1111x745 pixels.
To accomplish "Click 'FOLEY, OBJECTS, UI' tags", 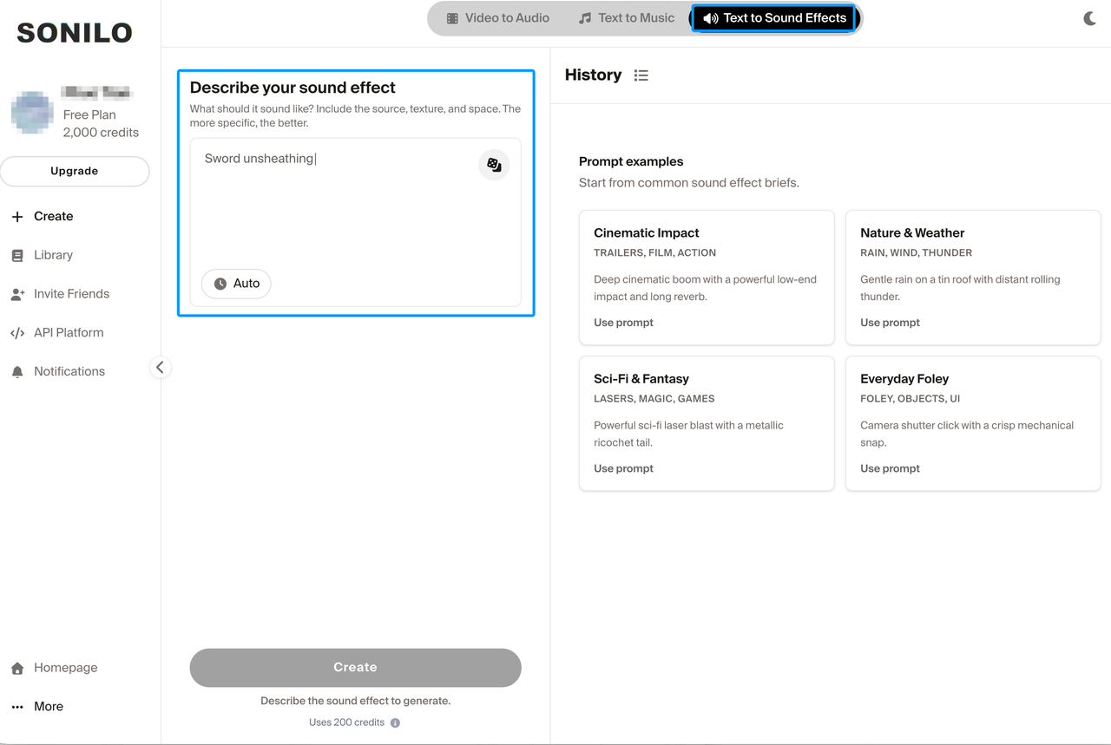I will [910, 399].
